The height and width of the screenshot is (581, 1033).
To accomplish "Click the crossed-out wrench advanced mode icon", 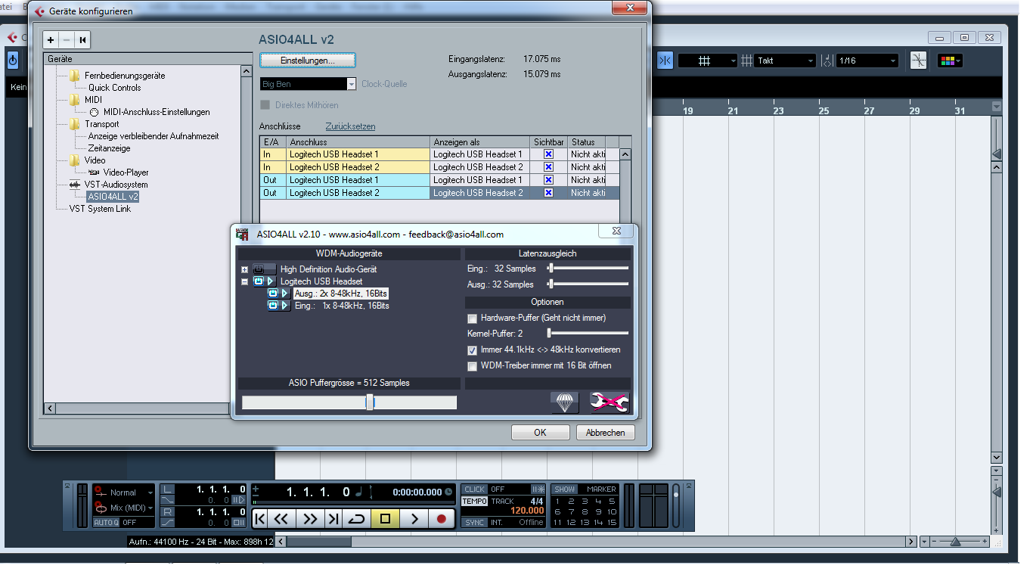I will (x=609, y=402).
